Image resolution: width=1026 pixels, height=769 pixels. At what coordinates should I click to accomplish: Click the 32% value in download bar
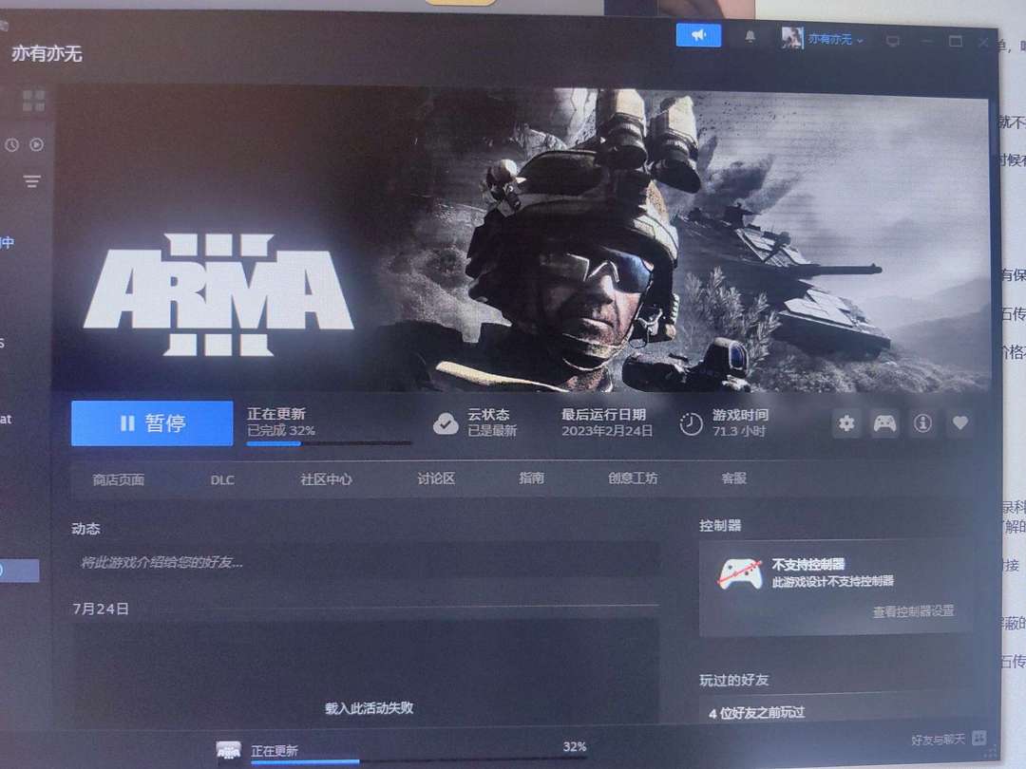pyautogui.click(x=575, y=747)
